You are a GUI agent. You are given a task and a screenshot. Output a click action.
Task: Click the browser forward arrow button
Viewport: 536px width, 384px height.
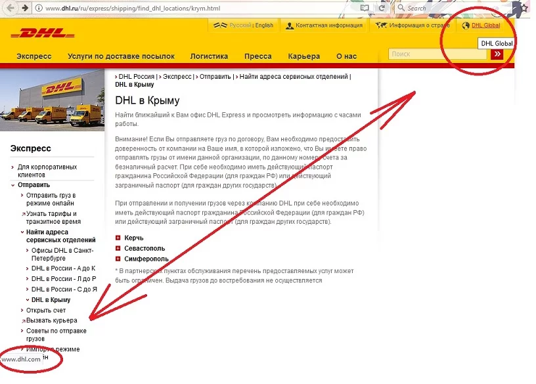coord(25,8)
